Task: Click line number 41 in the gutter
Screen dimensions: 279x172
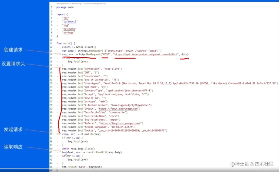Action: coord(51,152)
